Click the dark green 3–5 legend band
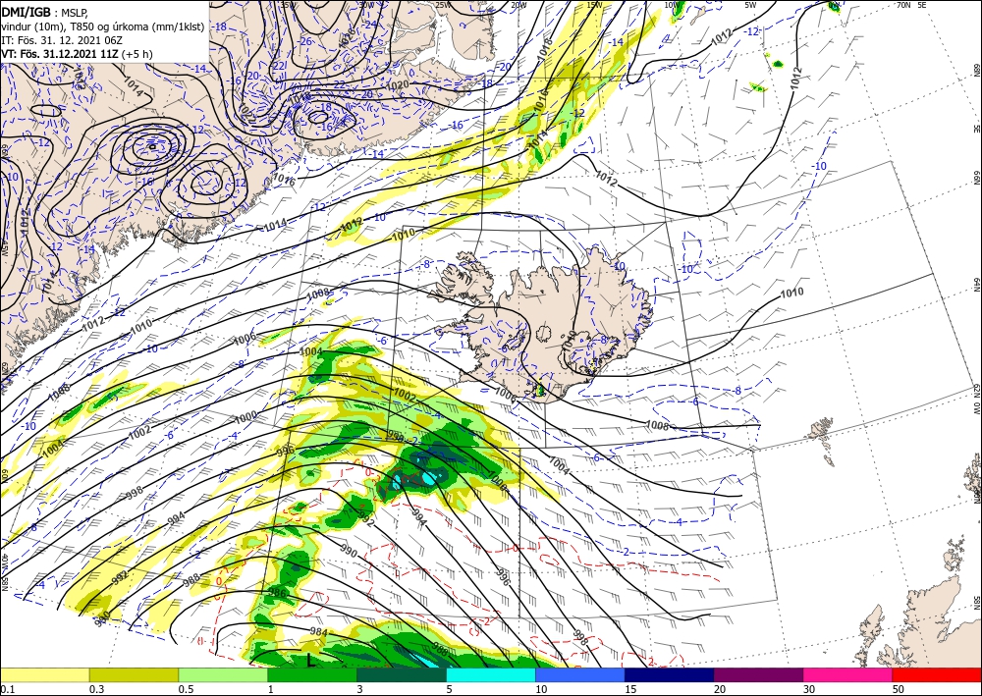Screen dimensions: 982x696 [x=402, y=674]
